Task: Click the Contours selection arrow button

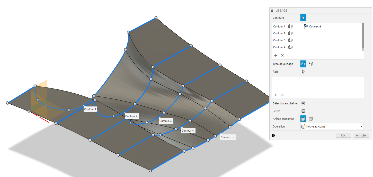Action: pyautogui.click(x=303, y=18)
